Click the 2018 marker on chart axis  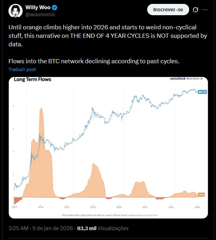[93, 207]
